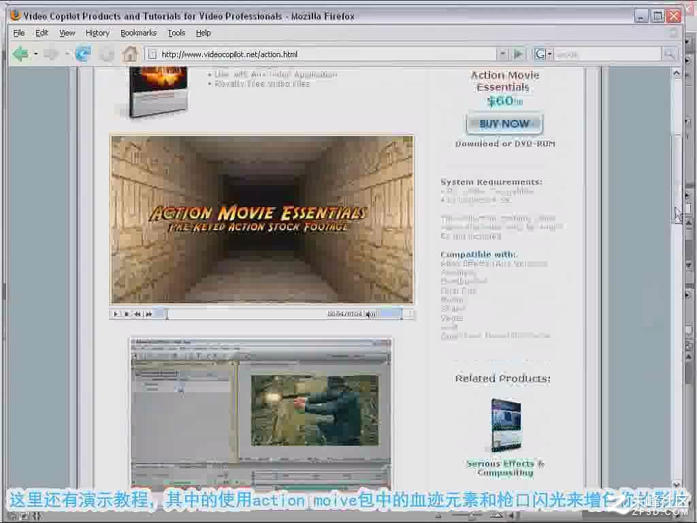Click the Compatible with heading

click(479, 255)
